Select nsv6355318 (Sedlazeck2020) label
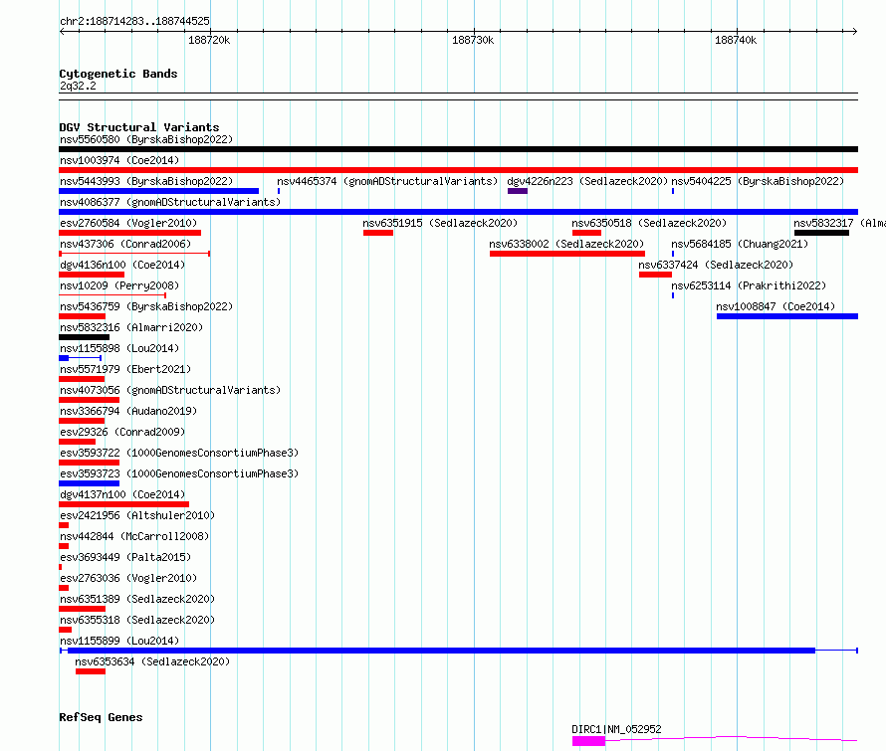 point(137,620)
